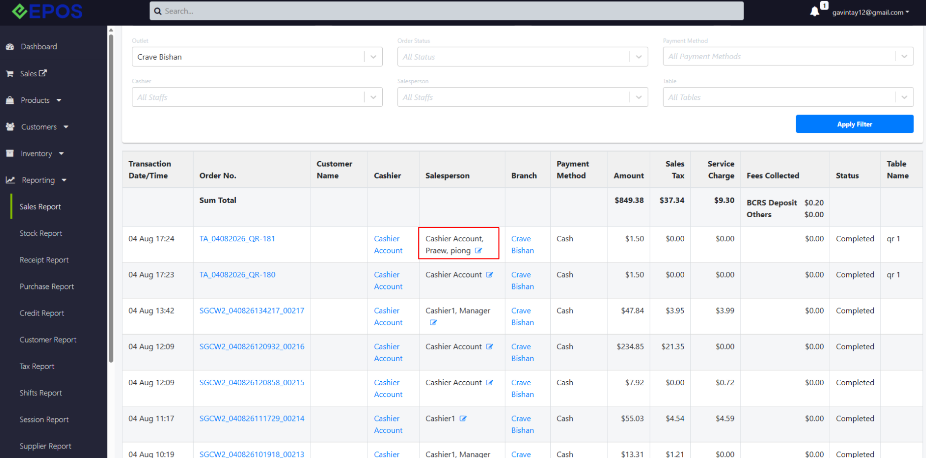Open Receipt Report in sidebar
The width and height of the screenshot is (926, 458).
[44, 260]
